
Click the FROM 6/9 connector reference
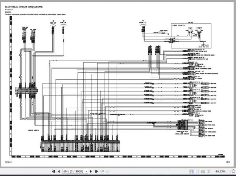(53, 22)
